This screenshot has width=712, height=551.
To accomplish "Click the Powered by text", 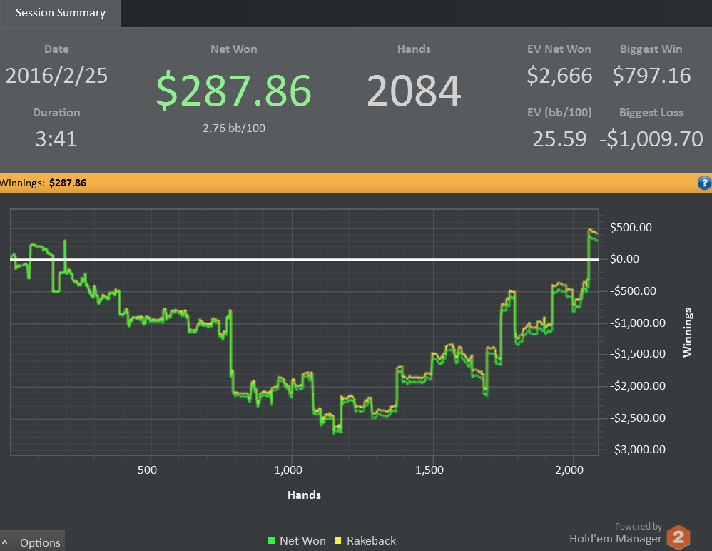I will coord(639,527).
